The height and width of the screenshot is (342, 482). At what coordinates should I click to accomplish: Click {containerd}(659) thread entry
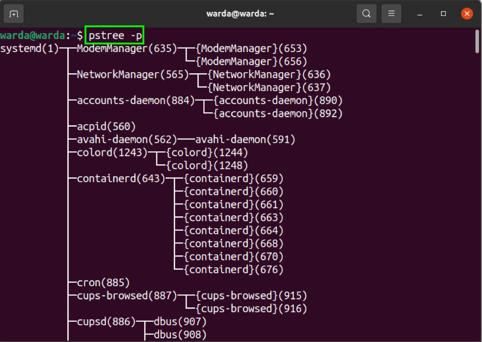pyautogui.click(x=234, y=179)
